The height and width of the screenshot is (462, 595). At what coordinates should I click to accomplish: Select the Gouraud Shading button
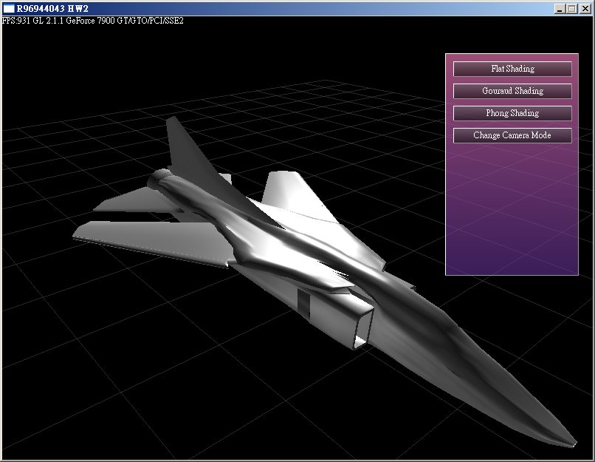coord(512,91)
